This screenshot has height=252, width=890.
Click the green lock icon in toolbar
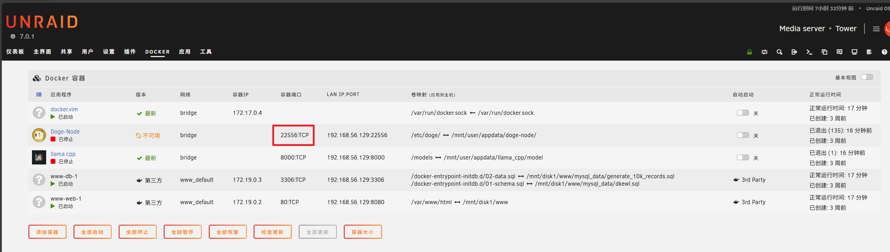pyautogui.click(x=749, y=52)
